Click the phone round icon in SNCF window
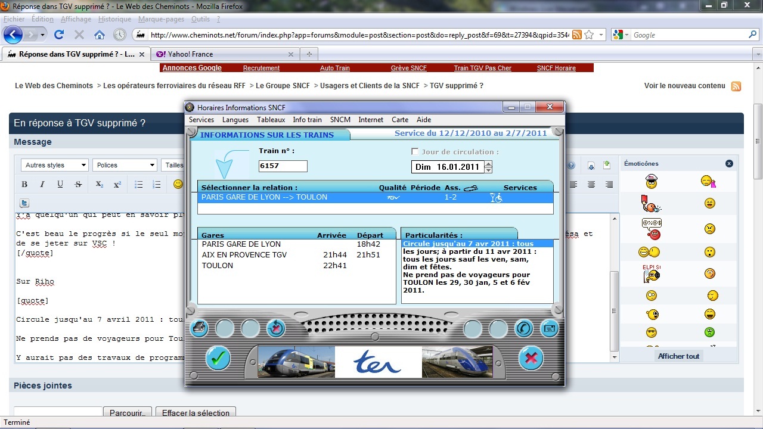 (524, 328)
